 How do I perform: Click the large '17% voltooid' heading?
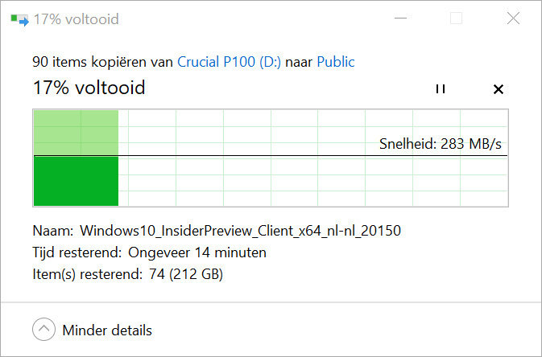[x=89, y=88]
